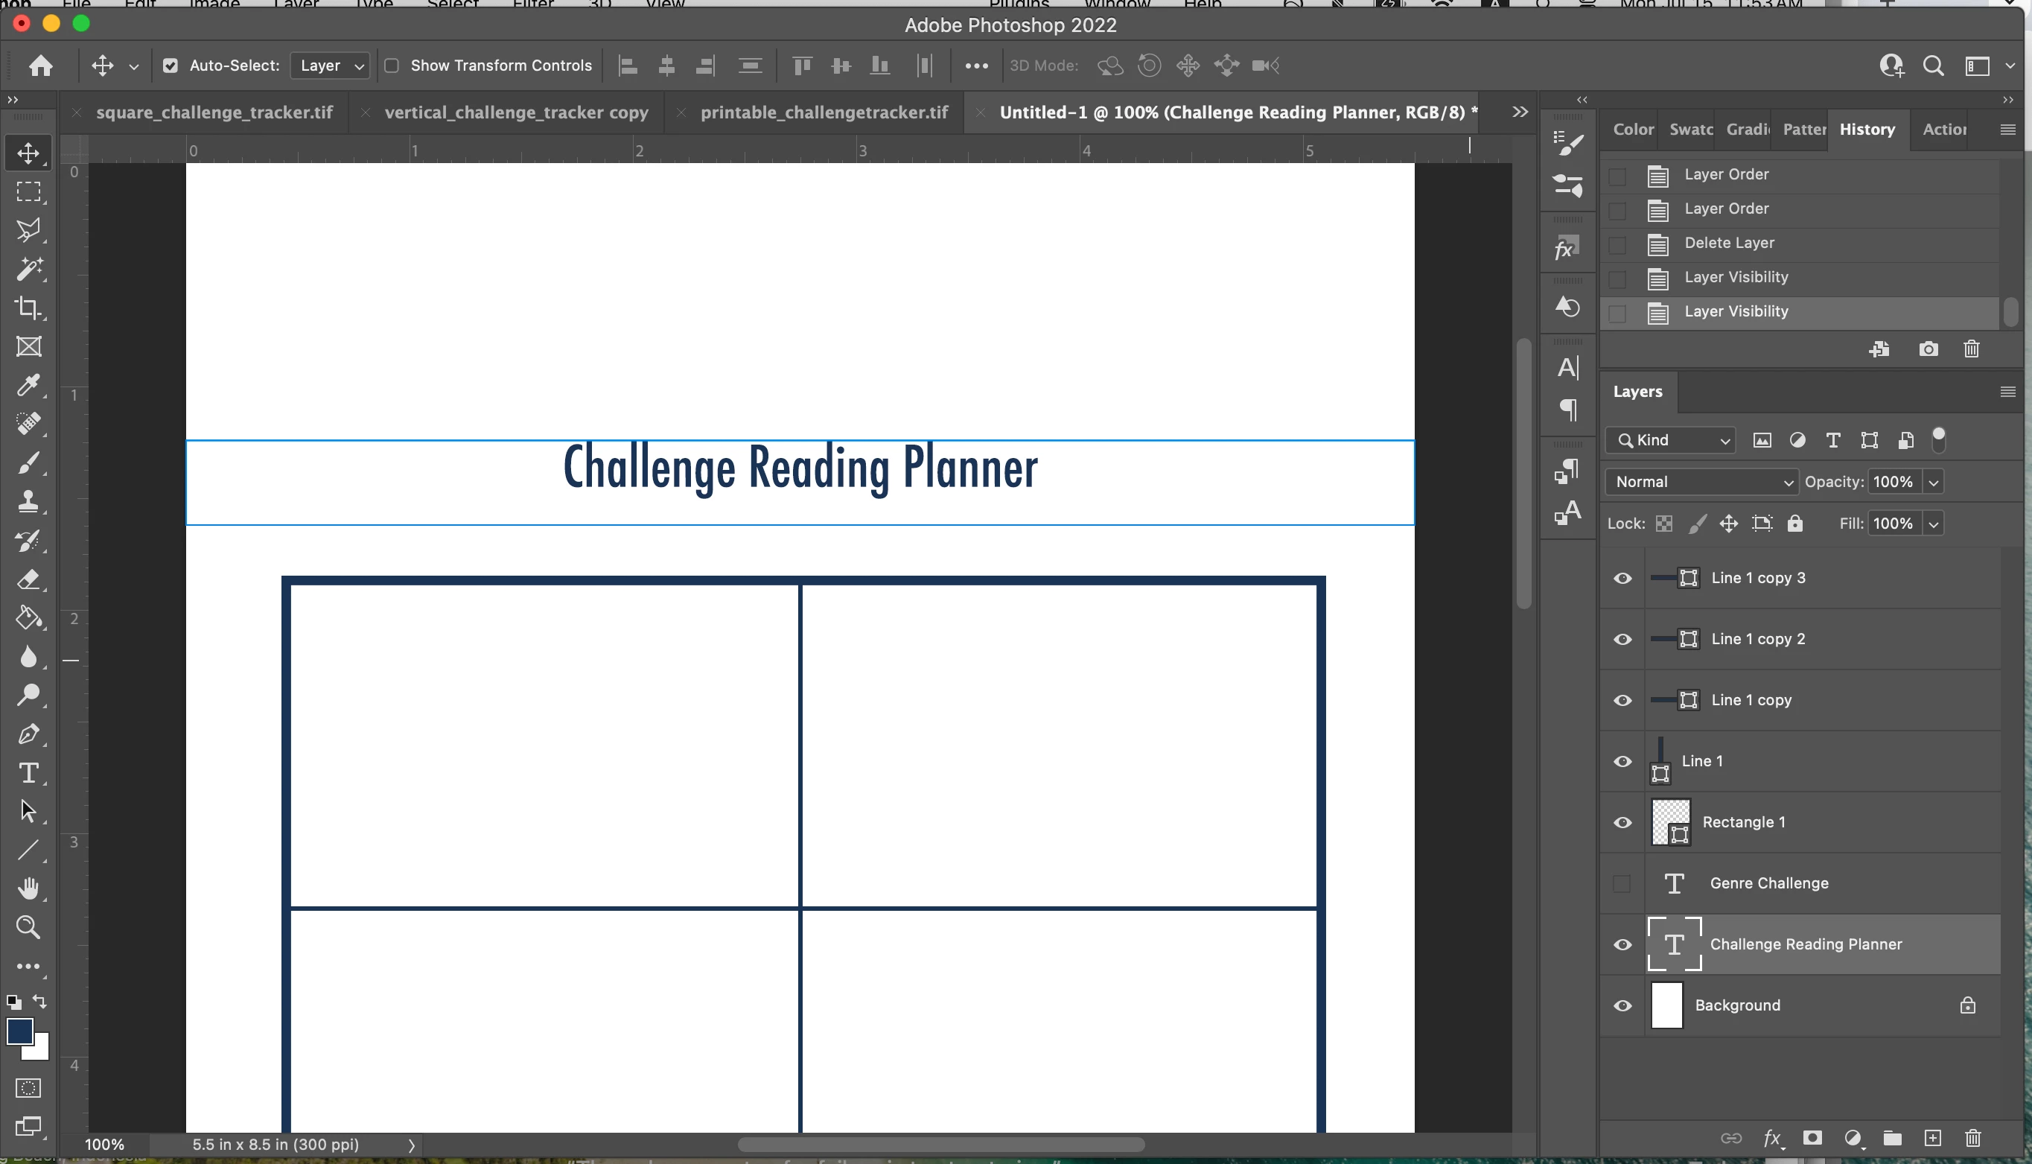Screen dimensions: 2032x1164
Task: Select the Horizontal Type tool
Action: coord(29,773)
